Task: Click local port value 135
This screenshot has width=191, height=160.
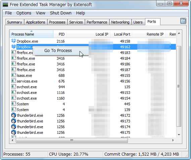Action: [x=127, y=87]
